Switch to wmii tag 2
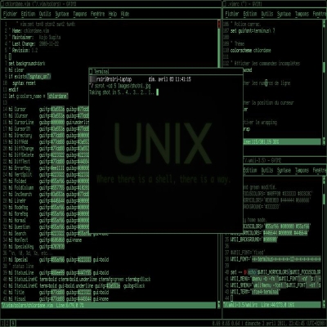The image size is (327, 327). click(x=7, y=323)
